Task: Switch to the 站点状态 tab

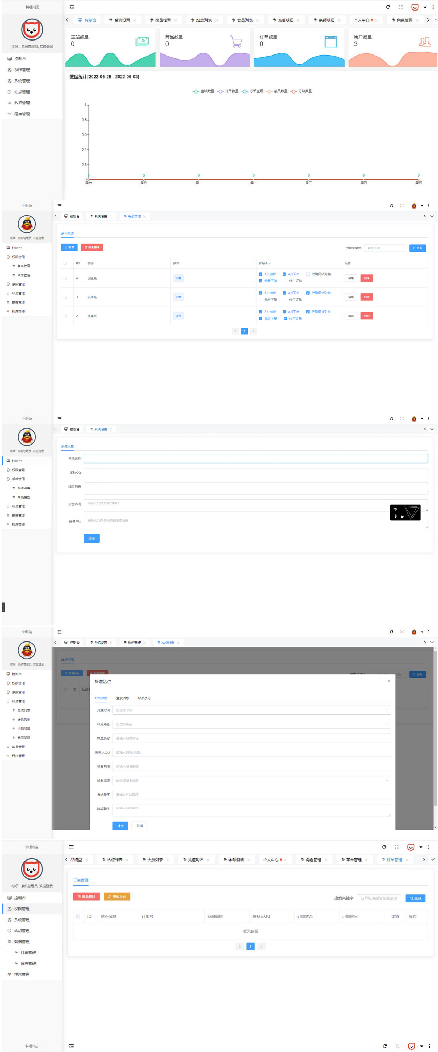Action: [144, 698]
